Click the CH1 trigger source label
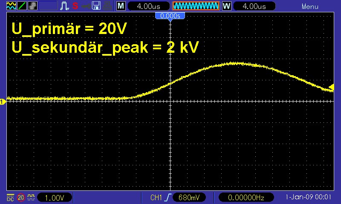The width and height of the screenshot is (341, 204). (x=156, y=198)
